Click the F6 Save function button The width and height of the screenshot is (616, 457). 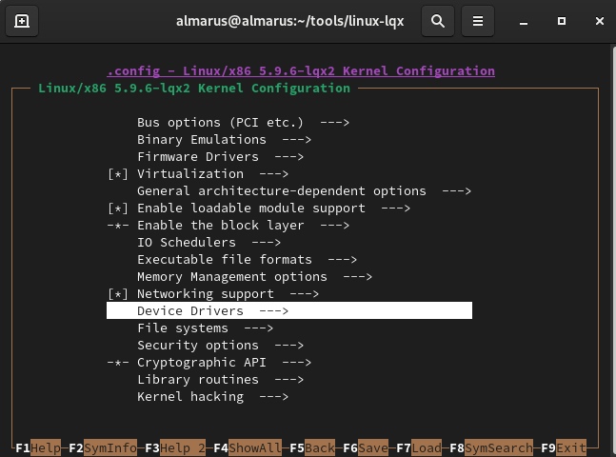[x=366, y=447]
